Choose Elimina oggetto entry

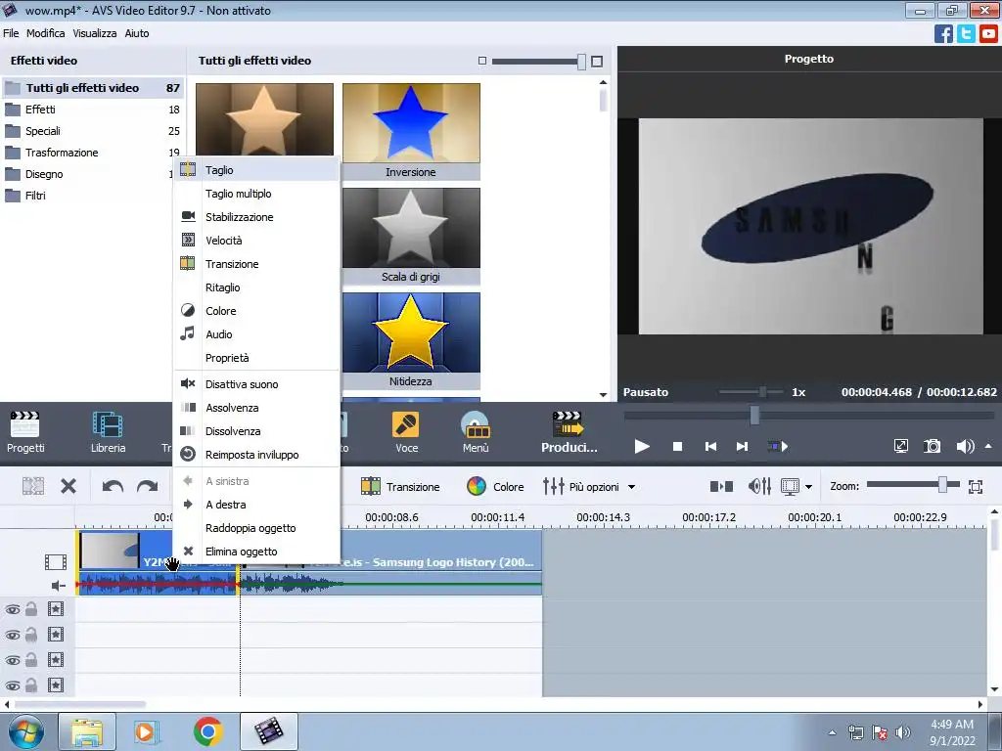(x=256, y=552)
